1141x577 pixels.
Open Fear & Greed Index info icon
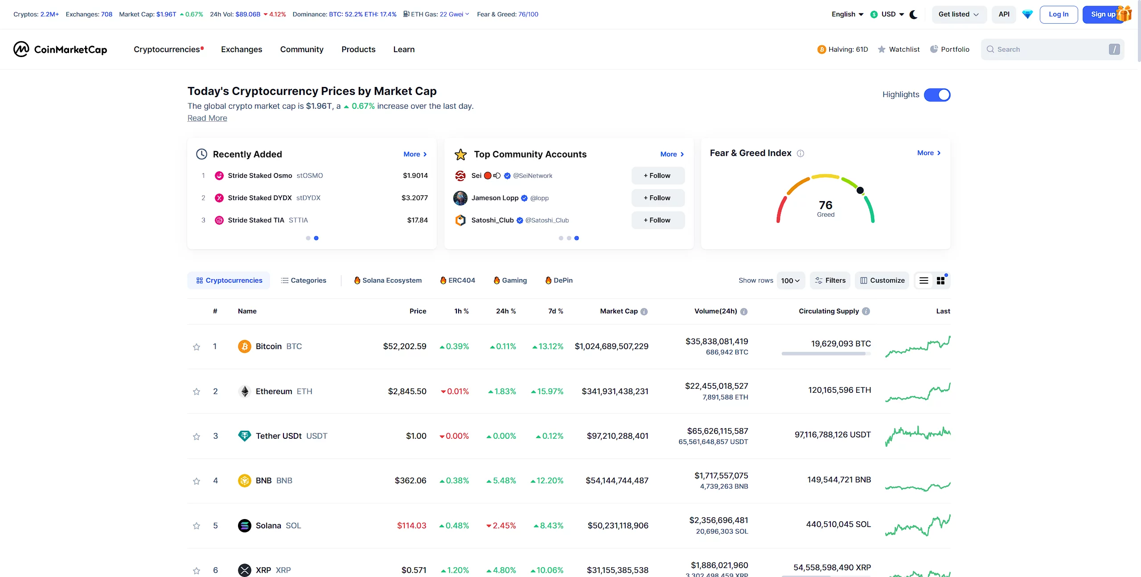[800, 153]
